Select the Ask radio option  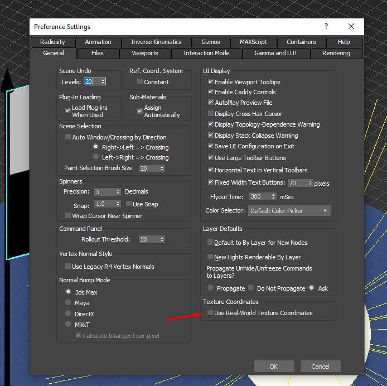tap(312, 288)
